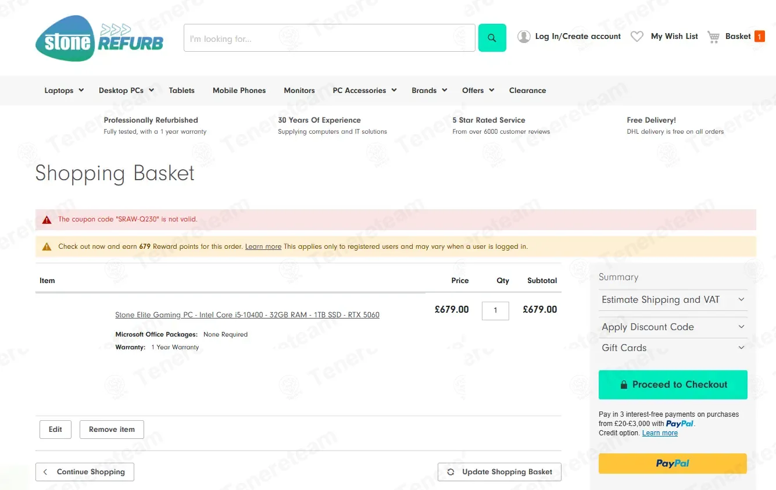Click the yellow reward notice warning icon
Screen dimensions: 776x490
click(47, 246)
